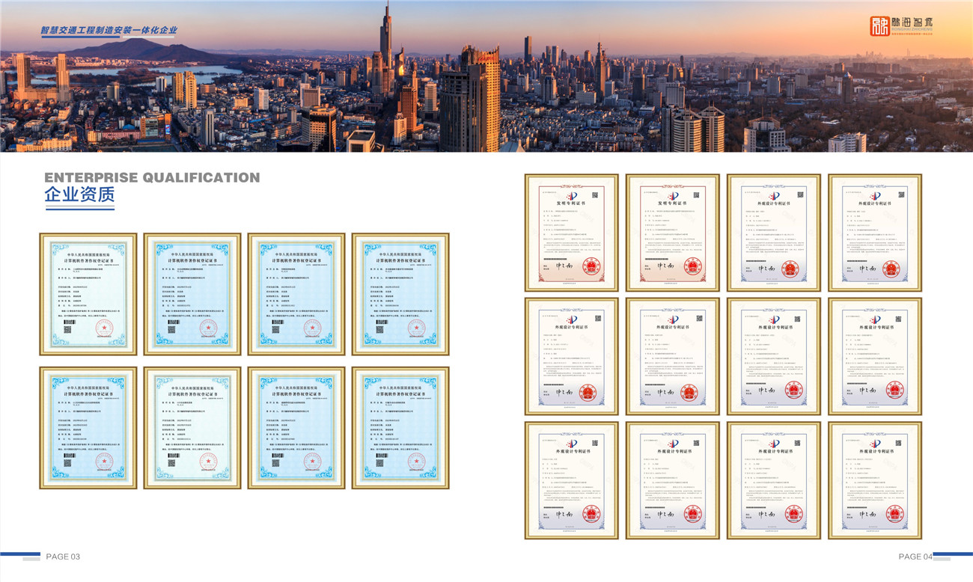Viewport: 973px width, 582px height.
Task: Open the second 发明专利证书 certificate
Action: 672,233
